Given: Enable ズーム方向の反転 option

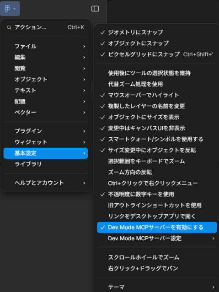Looking at the screenshot, I should point(157,172).
